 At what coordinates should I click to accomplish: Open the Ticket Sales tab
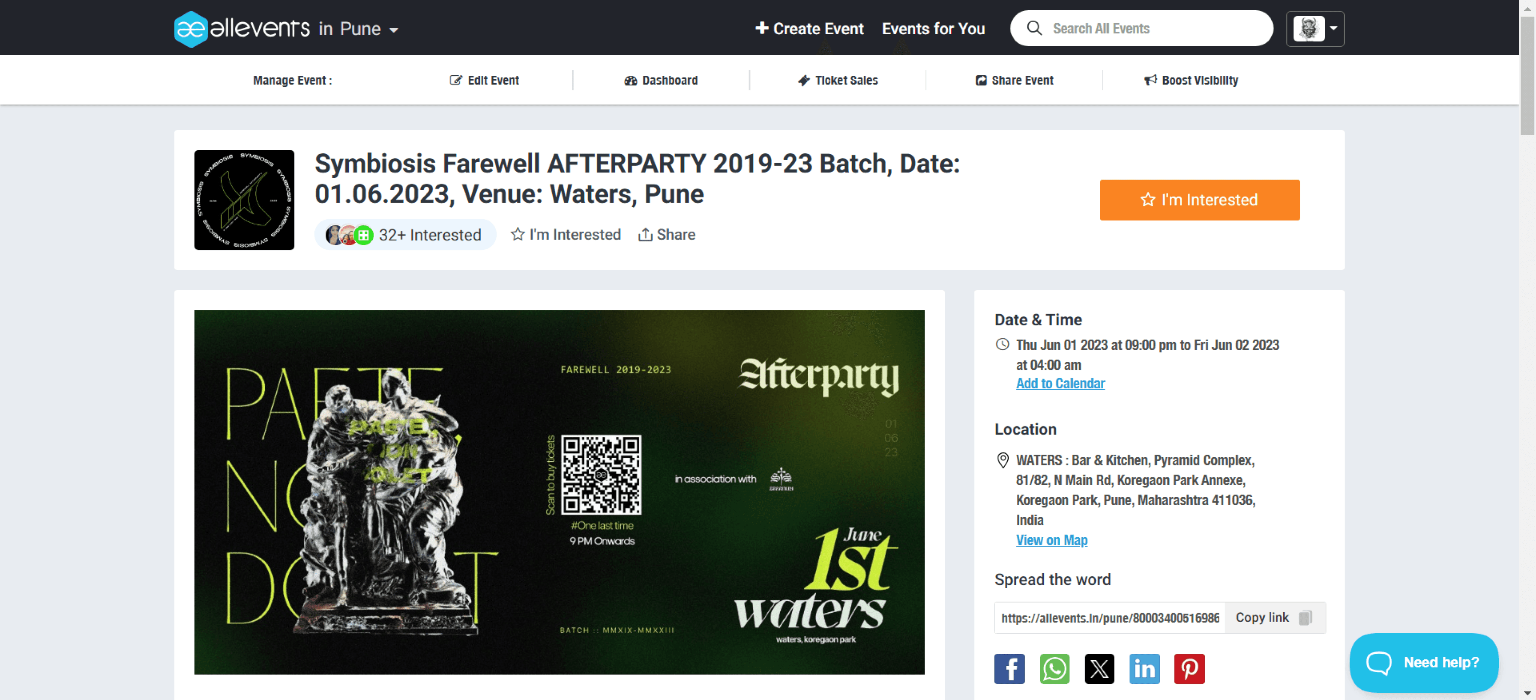pos(838,80)
